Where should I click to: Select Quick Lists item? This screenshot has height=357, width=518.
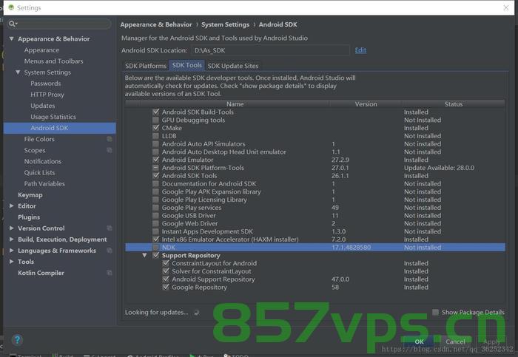tap(39, 172)
